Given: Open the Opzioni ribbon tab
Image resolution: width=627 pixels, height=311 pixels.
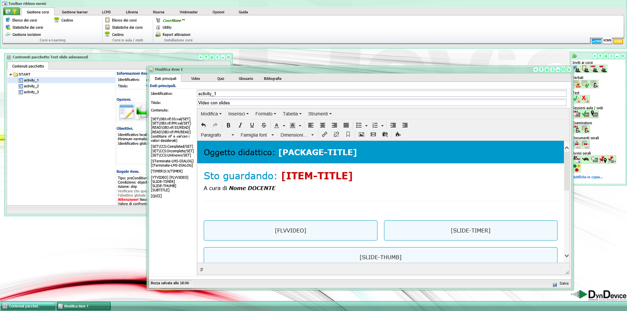Looking at the screenshot, I should [x=218, y=12].
